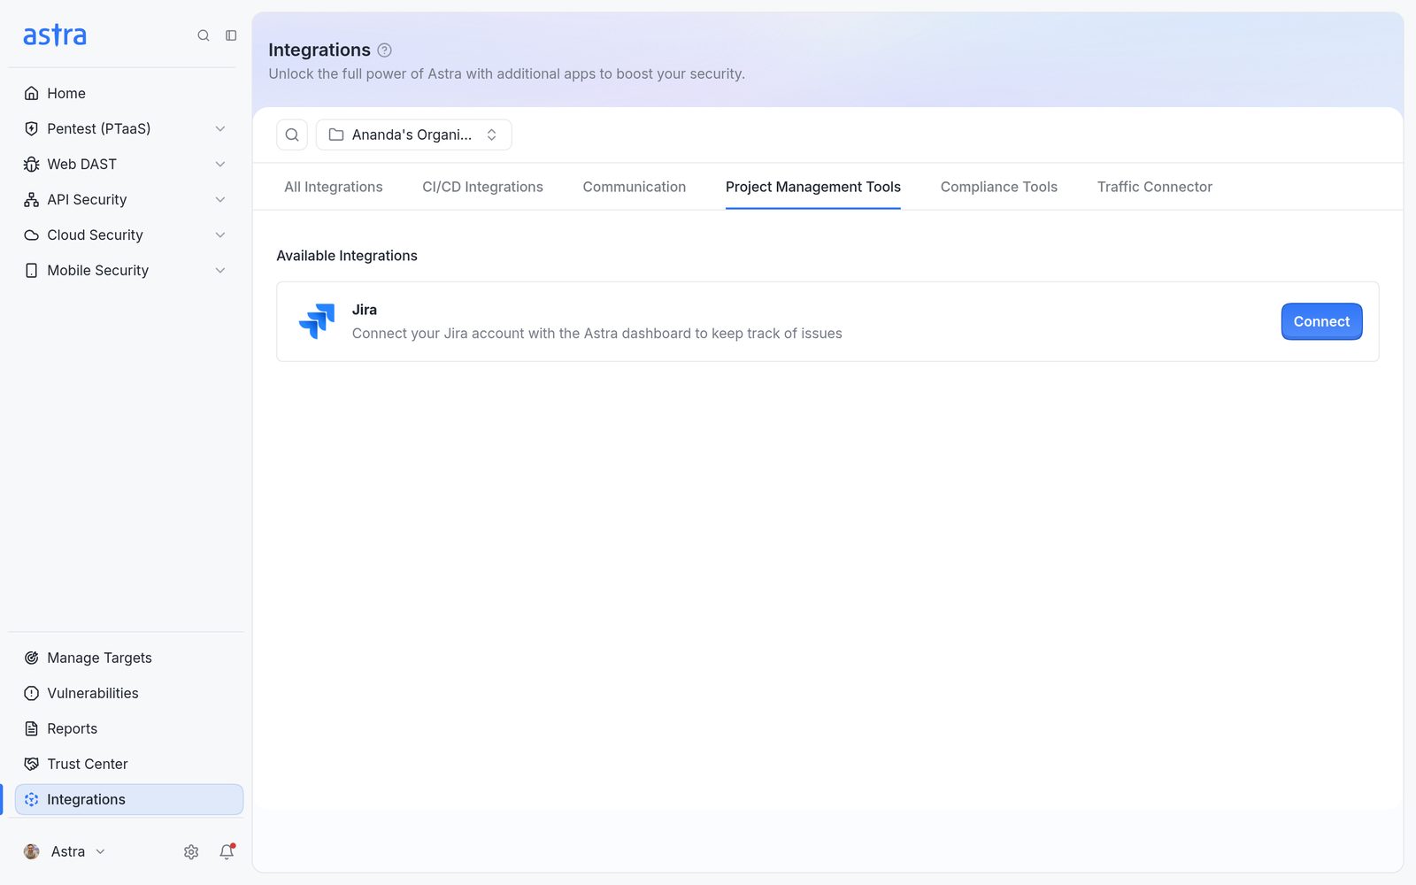Select Project Management Tools tab

(813, 187)
